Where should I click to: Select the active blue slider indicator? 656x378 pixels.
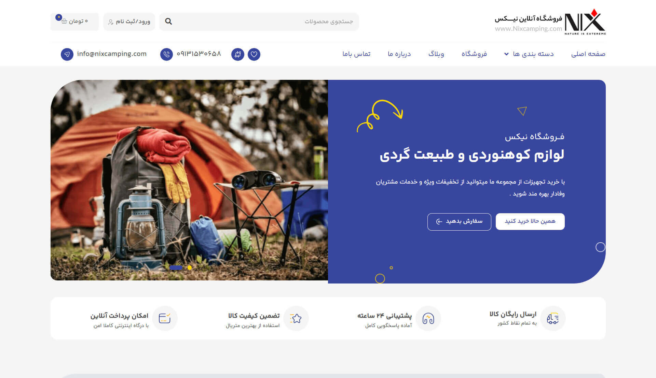[x=176, y=268]
